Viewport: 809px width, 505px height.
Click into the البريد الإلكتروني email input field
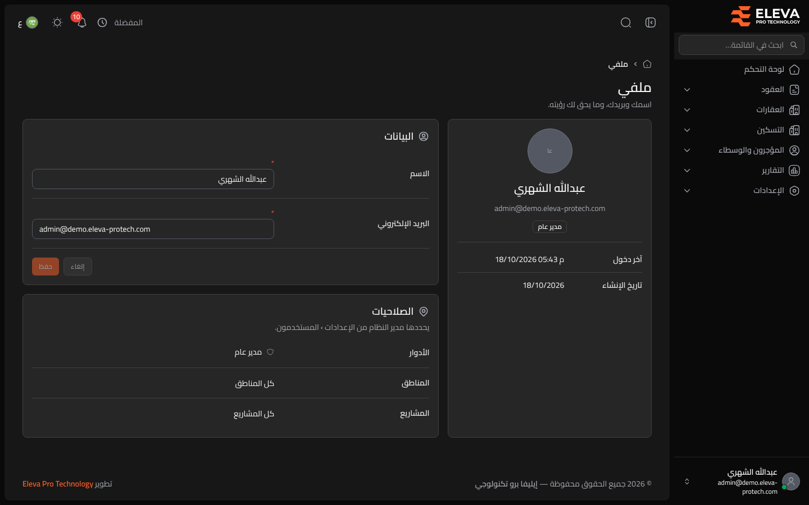pyautogui.click(x=153, y=229)
